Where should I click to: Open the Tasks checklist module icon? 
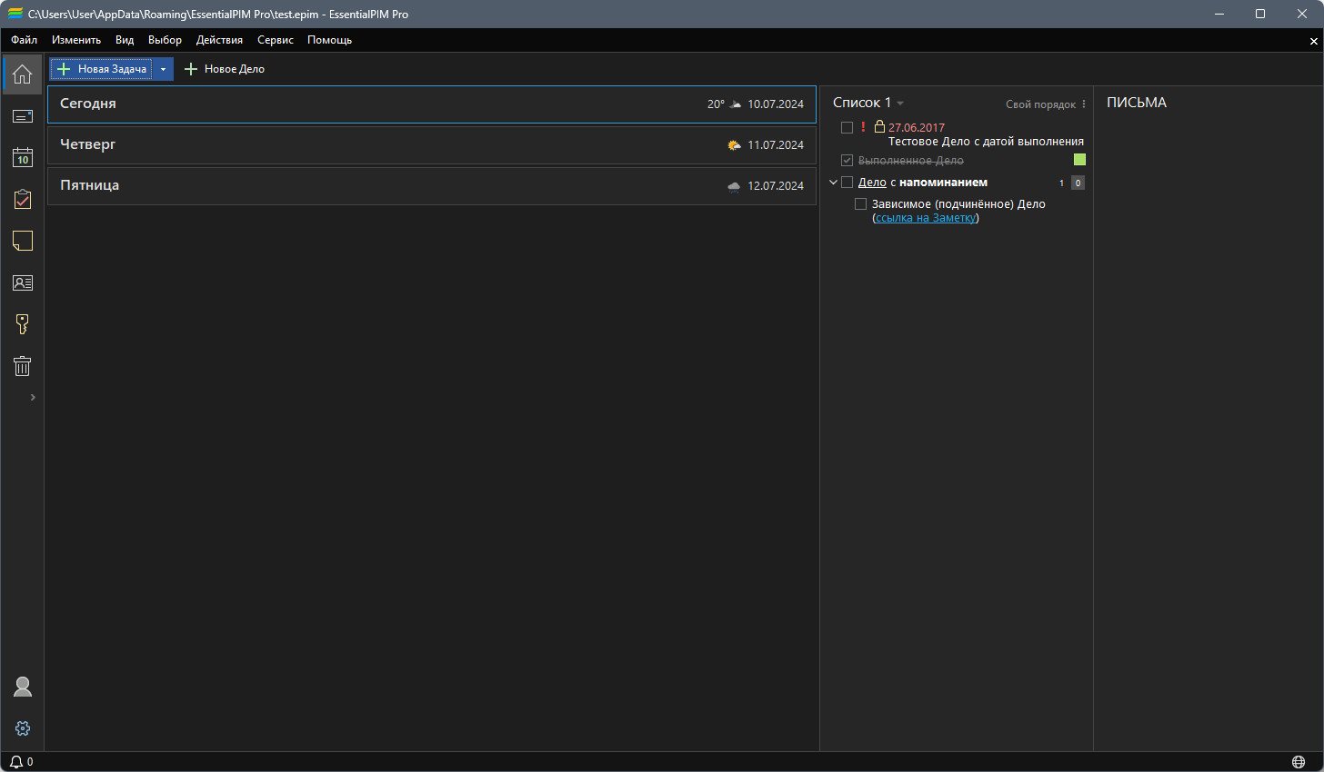click(x=23, y=200)
